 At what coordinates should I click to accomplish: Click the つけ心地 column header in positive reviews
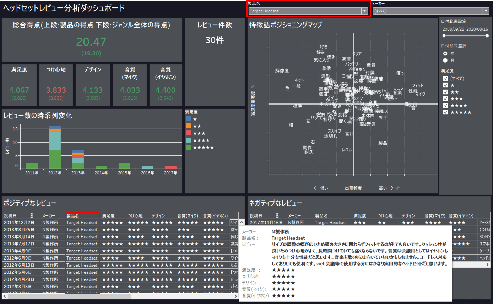click(135, 216)
